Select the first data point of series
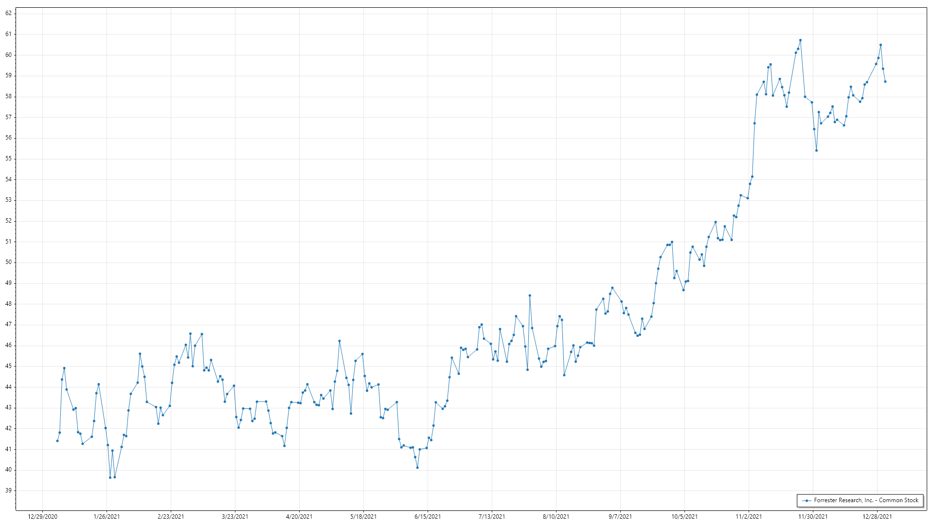The width and height of the screenshot is (934, 525). pyautogui.click(x=57, y=441)
